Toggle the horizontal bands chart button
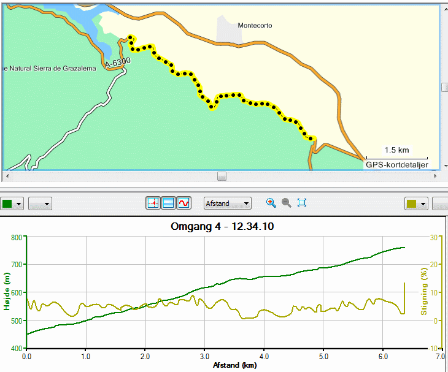 pyautogui.click(x=168, y=203)
